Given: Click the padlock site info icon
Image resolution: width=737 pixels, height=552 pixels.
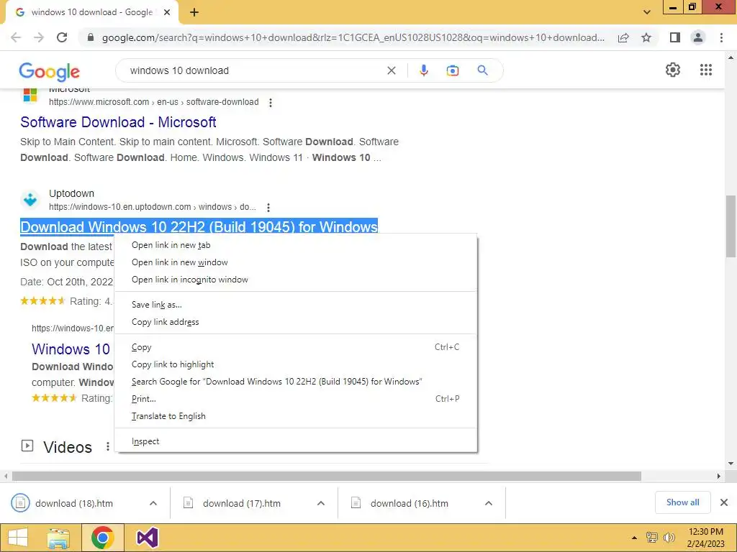Looking at the screenshot, I should pos(91,37).
